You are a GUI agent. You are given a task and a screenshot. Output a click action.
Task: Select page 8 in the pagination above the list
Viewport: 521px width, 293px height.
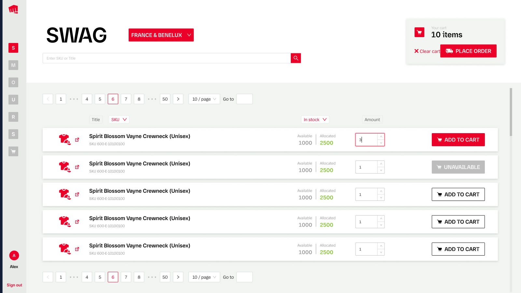[x=139, y=99]
